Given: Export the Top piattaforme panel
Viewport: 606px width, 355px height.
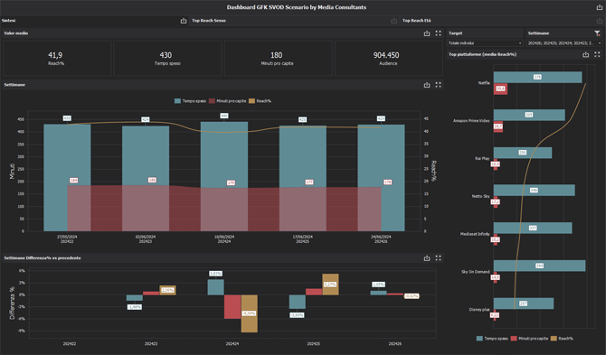Looking at the screenshot, I should pos(585,55).
